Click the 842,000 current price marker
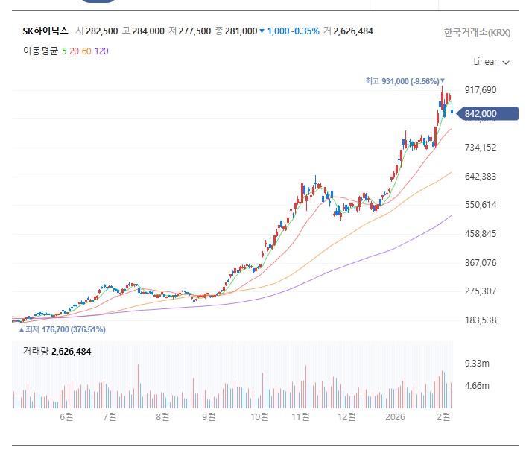This screenshot has width=529, height=453. 487,114
